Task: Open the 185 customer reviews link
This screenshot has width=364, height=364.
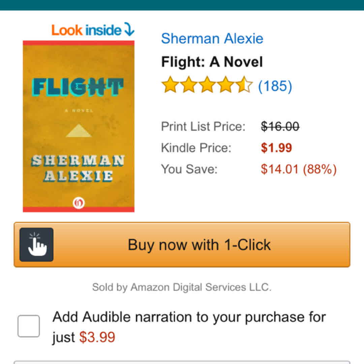Action: (275, 86)
